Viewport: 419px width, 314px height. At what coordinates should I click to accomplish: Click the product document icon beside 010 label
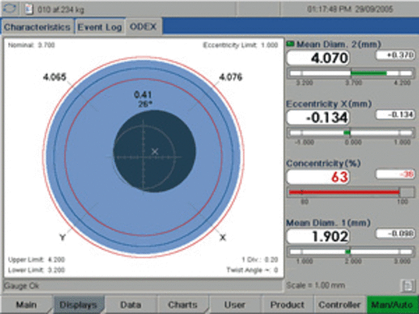[28, 9]
